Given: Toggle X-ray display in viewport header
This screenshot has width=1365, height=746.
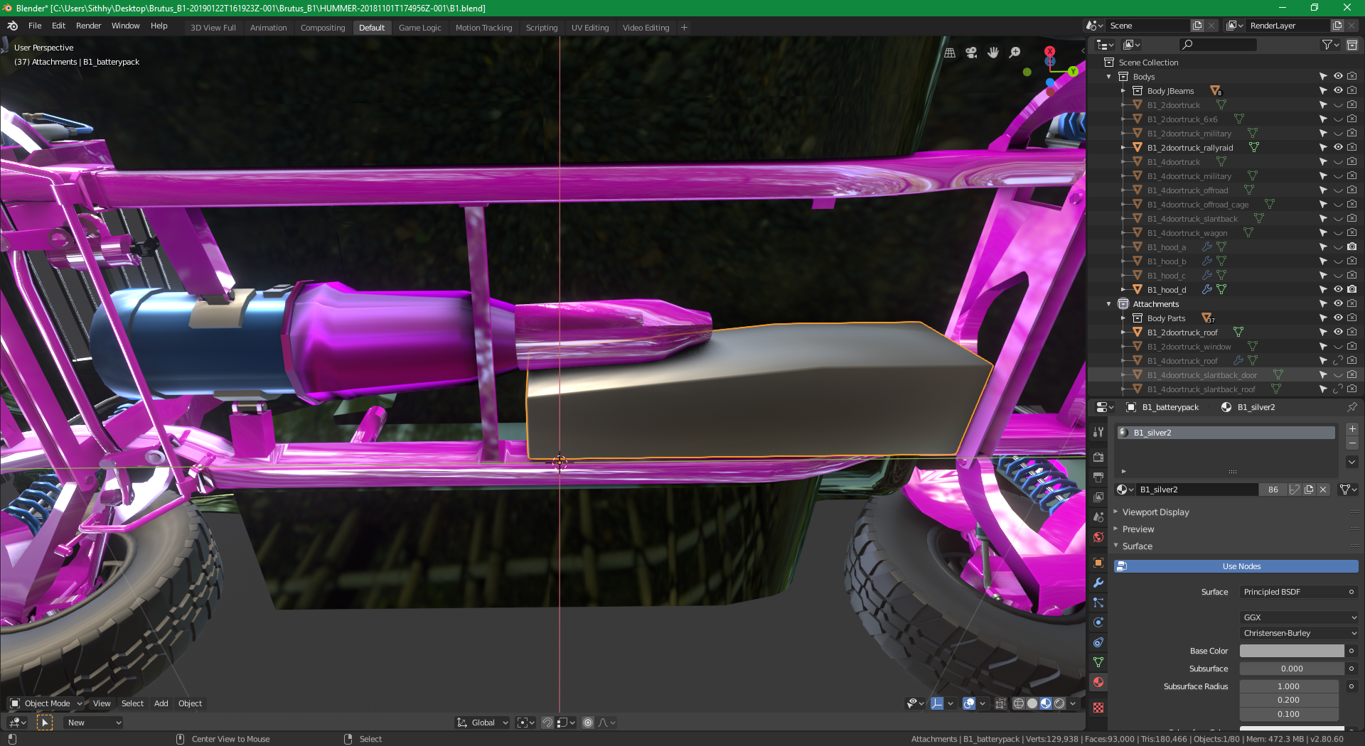Looking at the screenshot, I should [1000, 703].
